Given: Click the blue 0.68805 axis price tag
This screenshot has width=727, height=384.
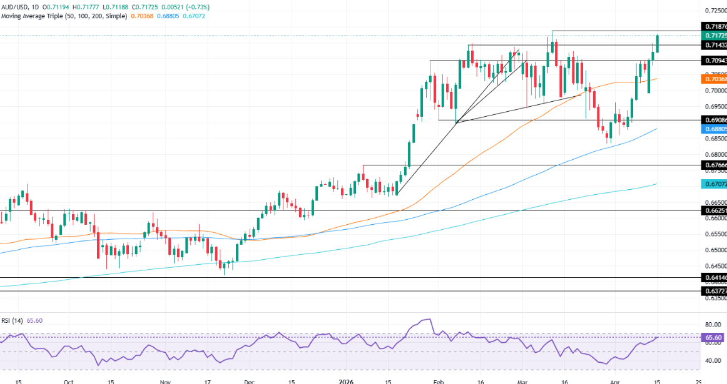Looking at the screenshot, I should coord(713,129).
